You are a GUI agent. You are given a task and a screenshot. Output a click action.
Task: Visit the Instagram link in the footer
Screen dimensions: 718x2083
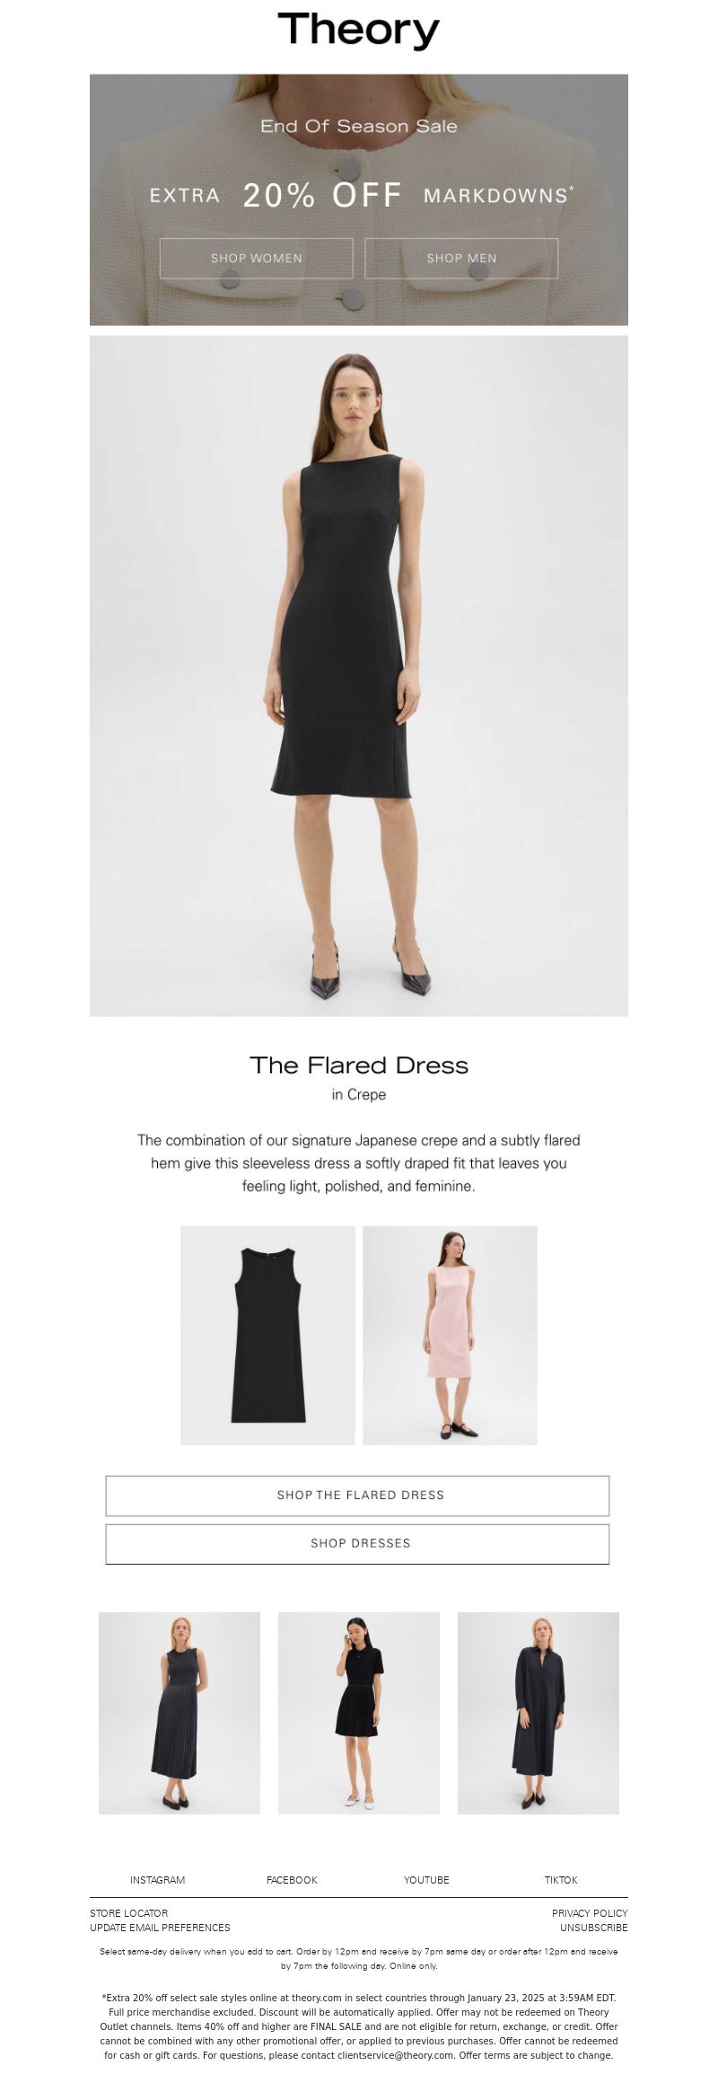click(157, 1880)
